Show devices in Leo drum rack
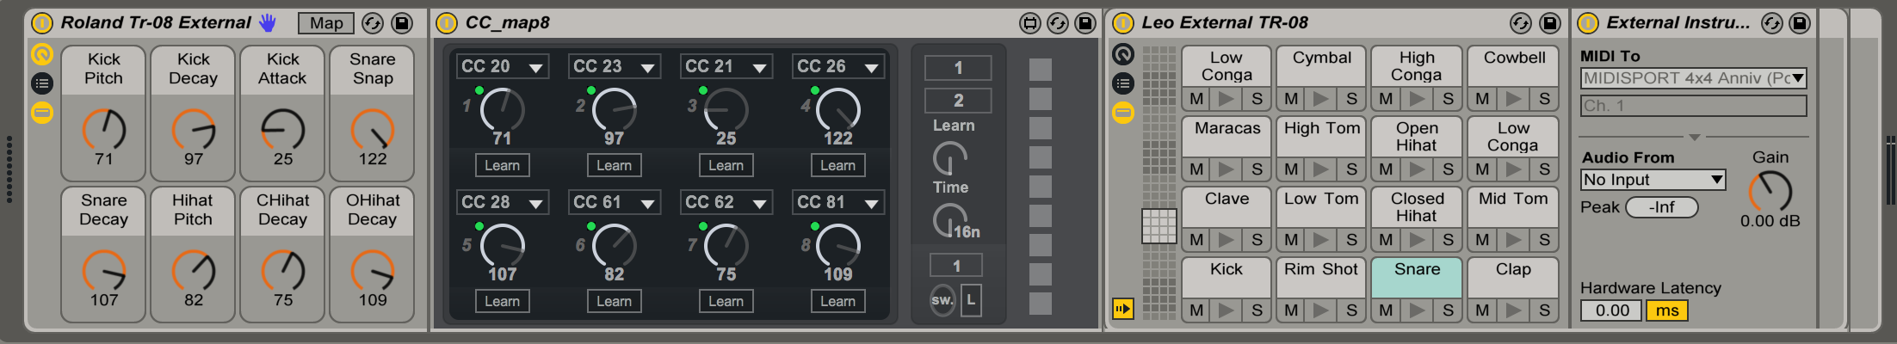Screen dimensions: 1897x344 [x=1123, y=112]
